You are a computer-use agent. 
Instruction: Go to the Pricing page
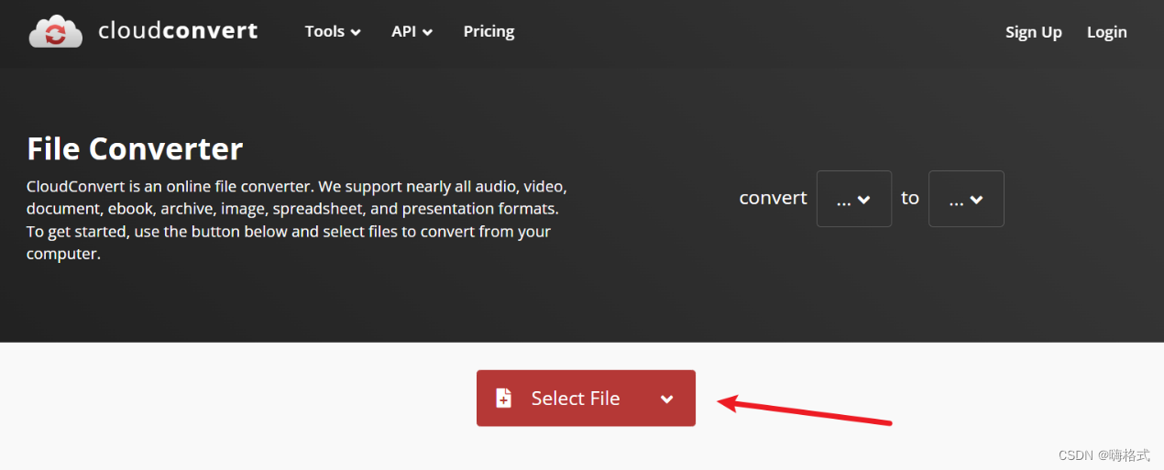pyautogui.click(x=489, y=31)
